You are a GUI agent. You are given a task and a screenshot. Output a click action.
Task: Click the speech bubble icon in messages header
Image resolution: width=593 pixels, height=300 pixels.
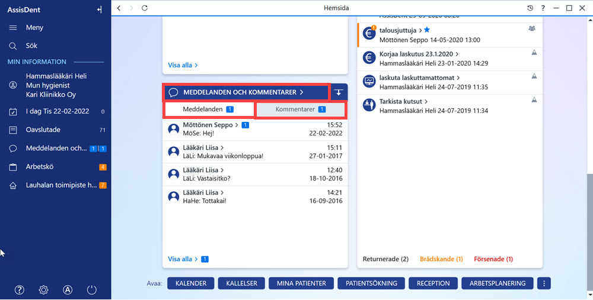(x=173, y=92)
